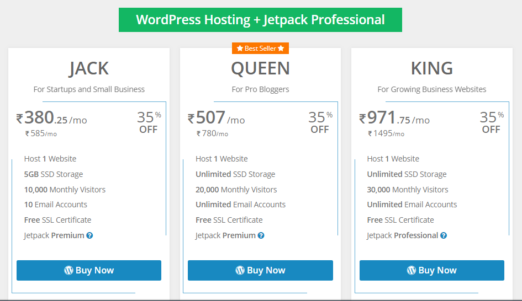Click right star in Best Seller badge

pyautogui.click(x=281, y=49)
